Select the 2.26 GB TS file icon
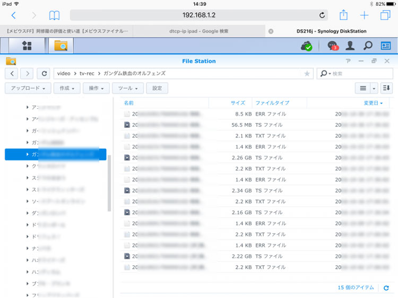Screen dimensions: 398x298 [127, 158]
